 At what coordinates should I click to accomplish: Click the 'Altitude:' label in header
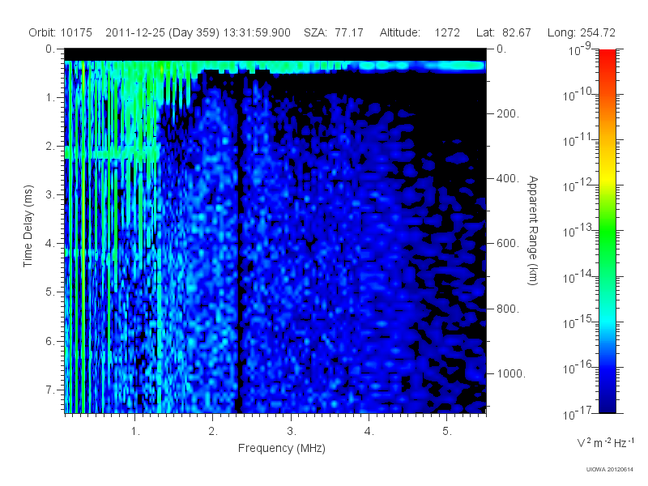coord(400,32)
